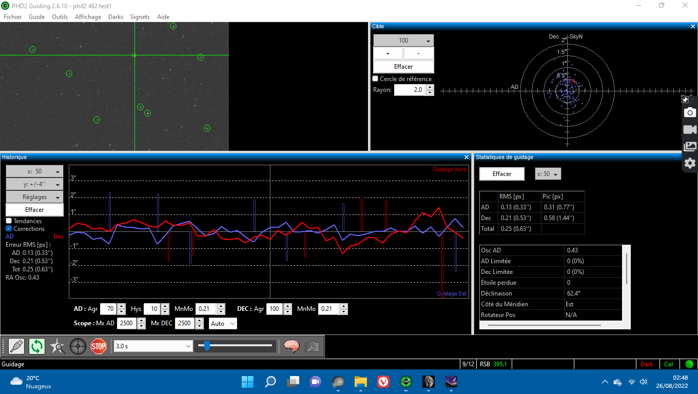Viewport: 698px width, 394px height.
Task: Open File Explorer from the taskbar
Action: 360,382
